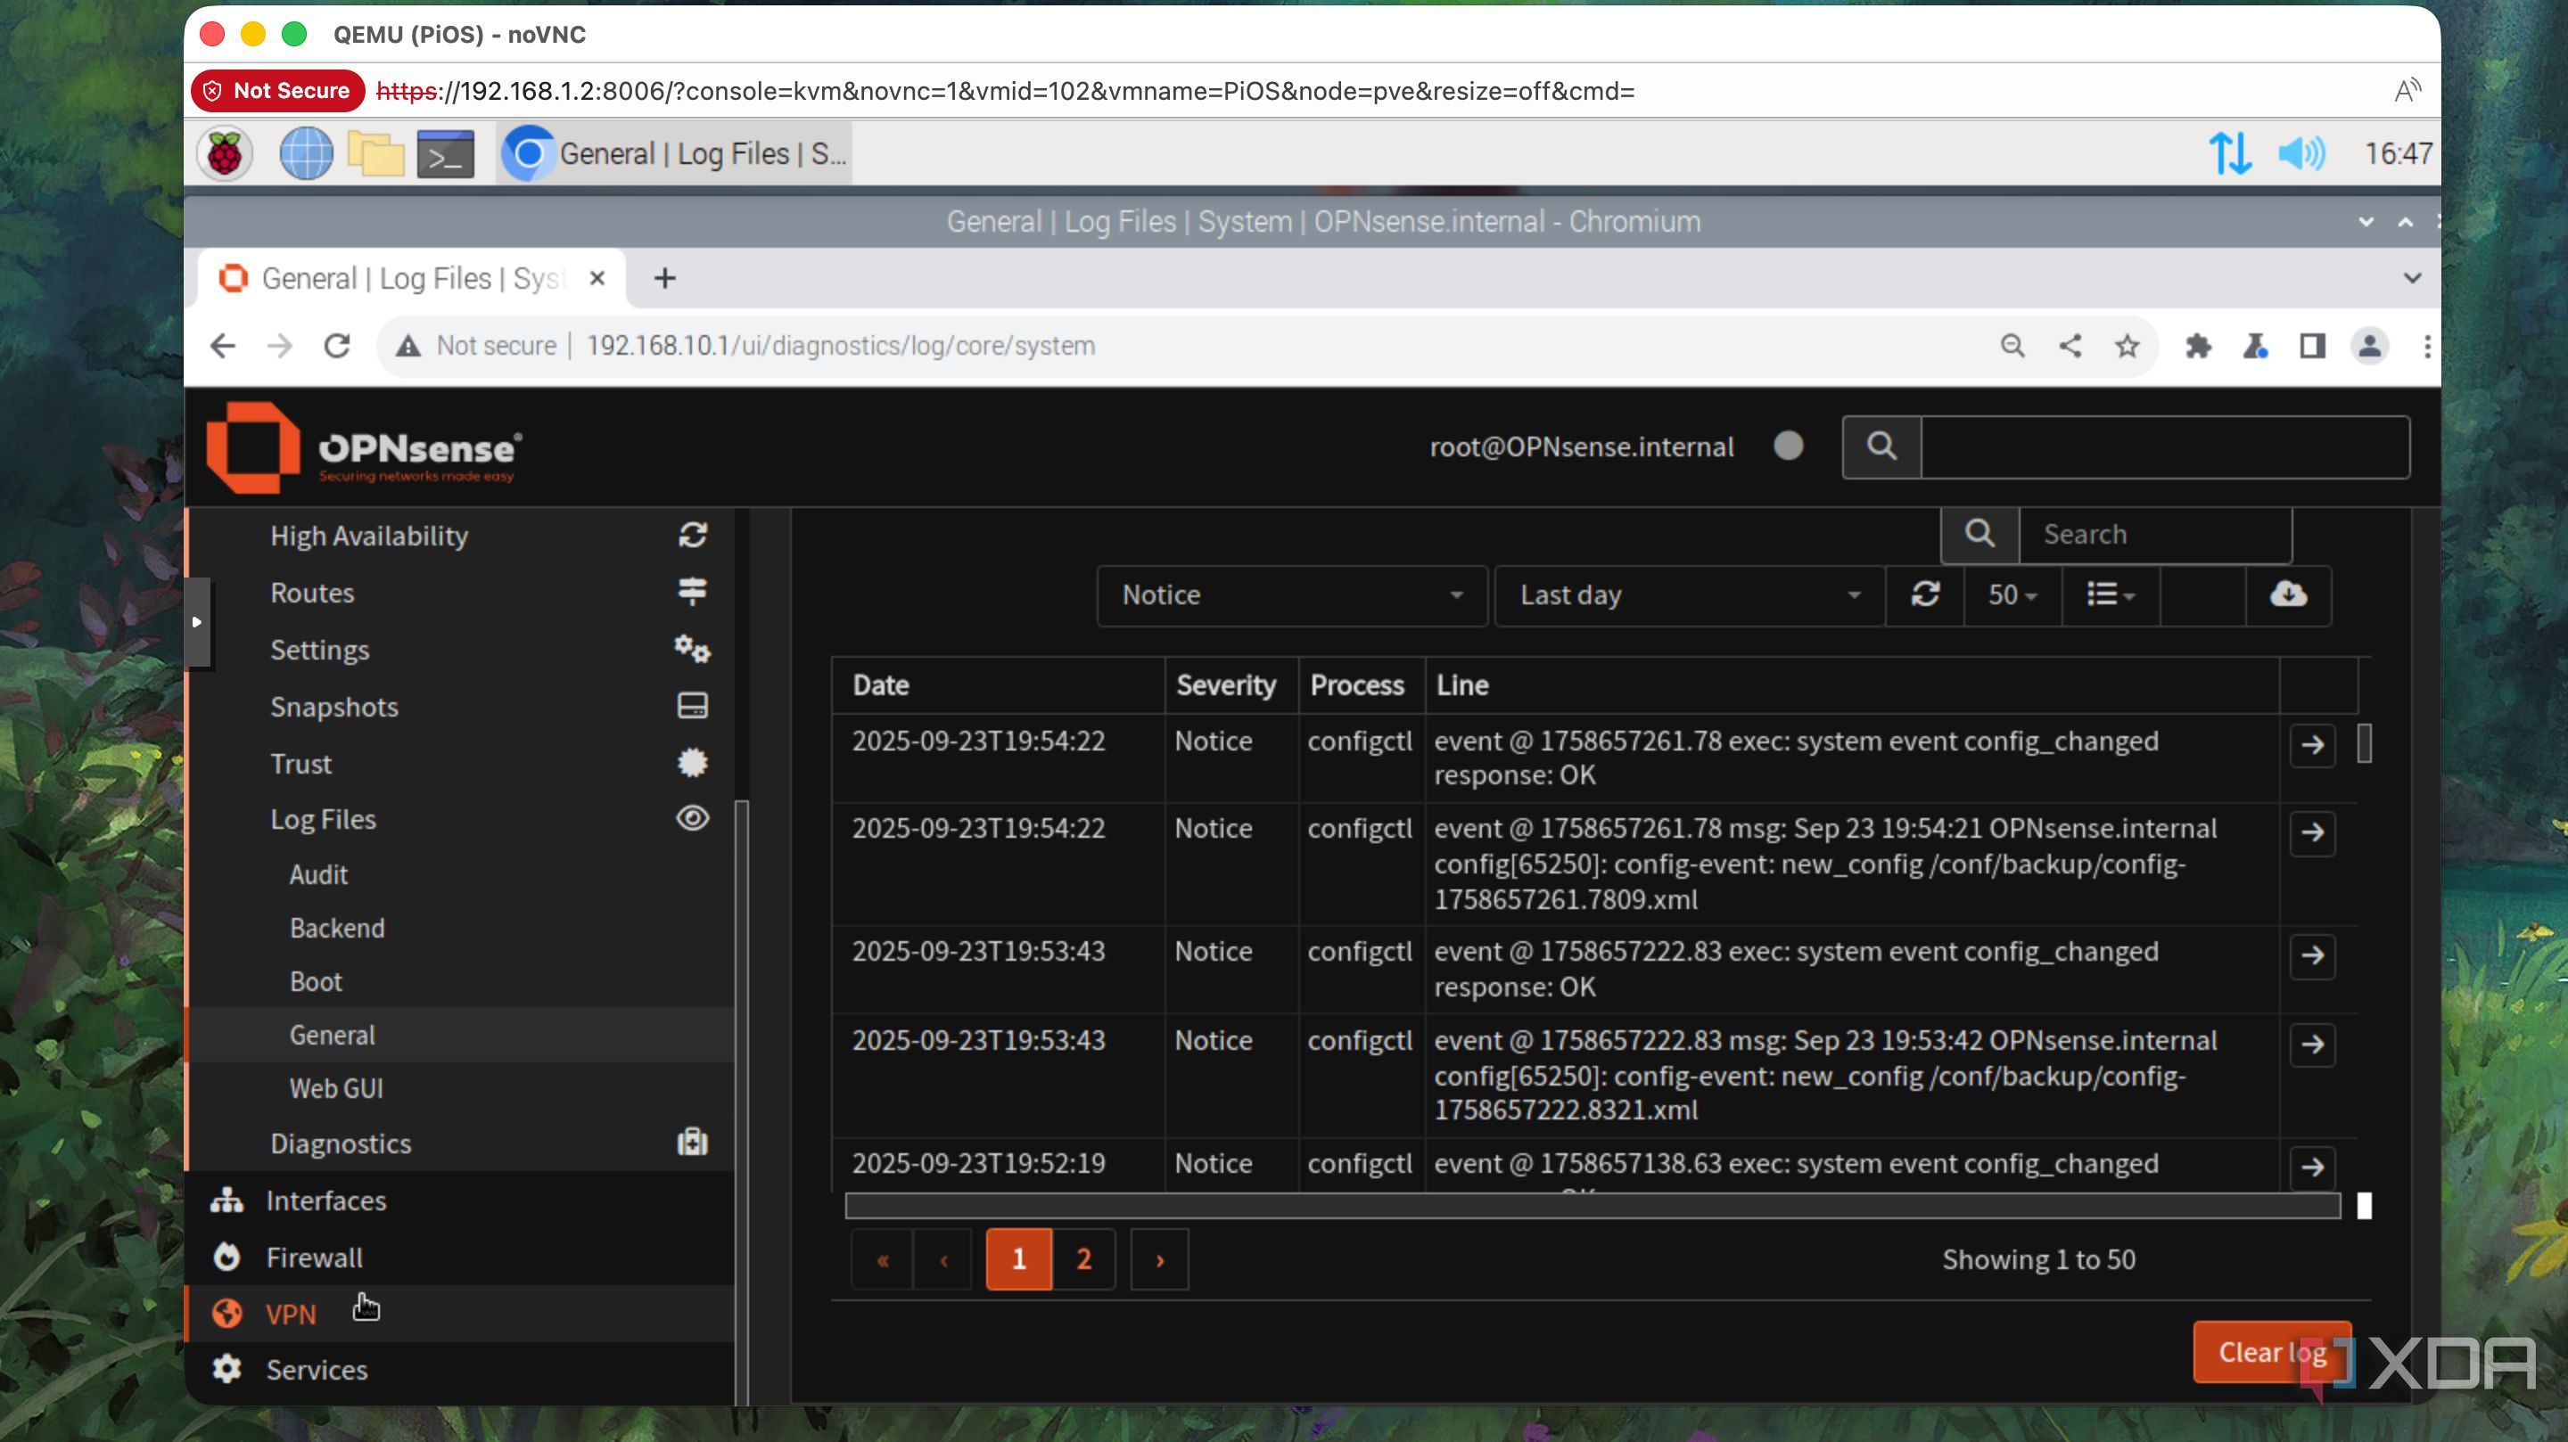Screen dimensions: 2568x1442
Task: Open the Chromium profile avatar
Action: tap(2368, 346)
